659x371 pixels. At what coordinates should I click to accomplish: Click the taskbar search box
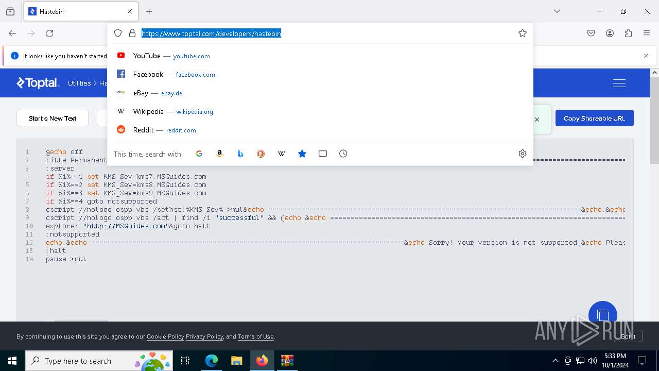pyautogui.click(x=100, y=361)
